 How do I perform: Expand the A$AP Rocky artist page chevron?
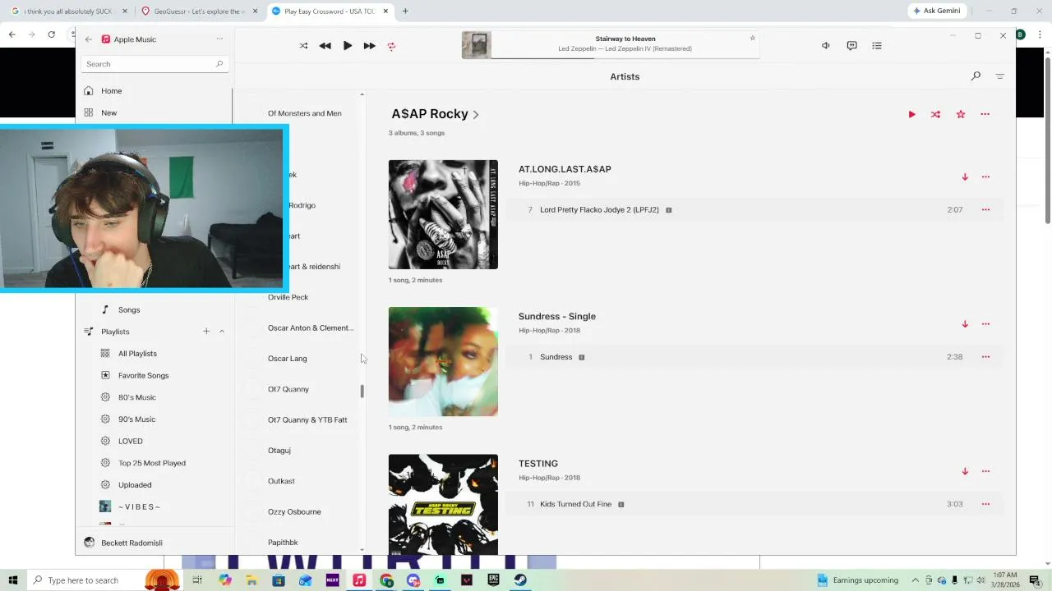(x=476, y=115)
